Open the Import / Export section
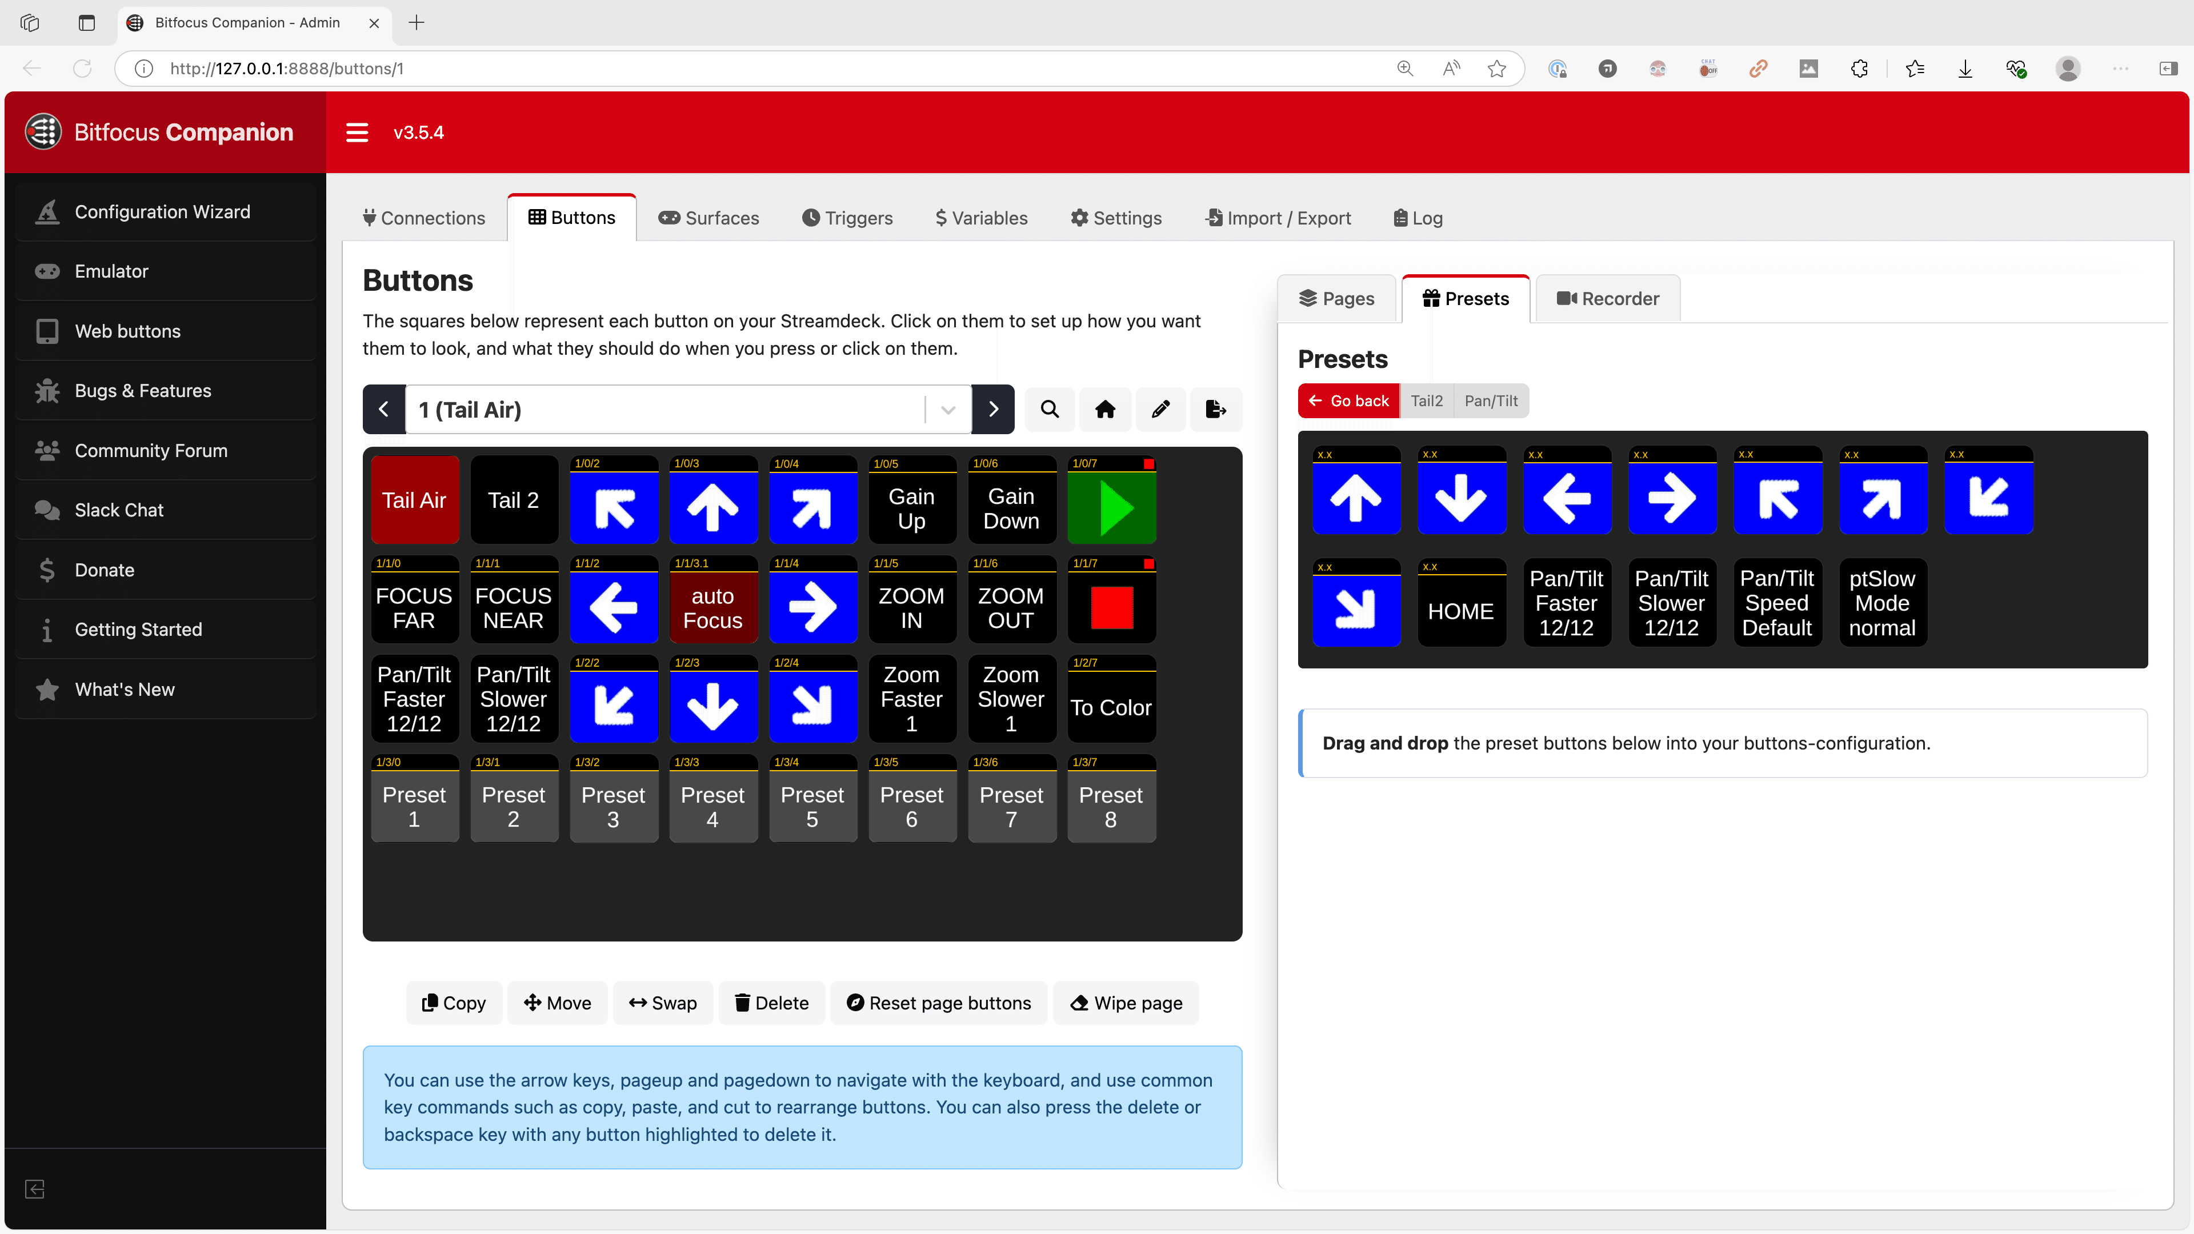 click(x=1278, y=218)
